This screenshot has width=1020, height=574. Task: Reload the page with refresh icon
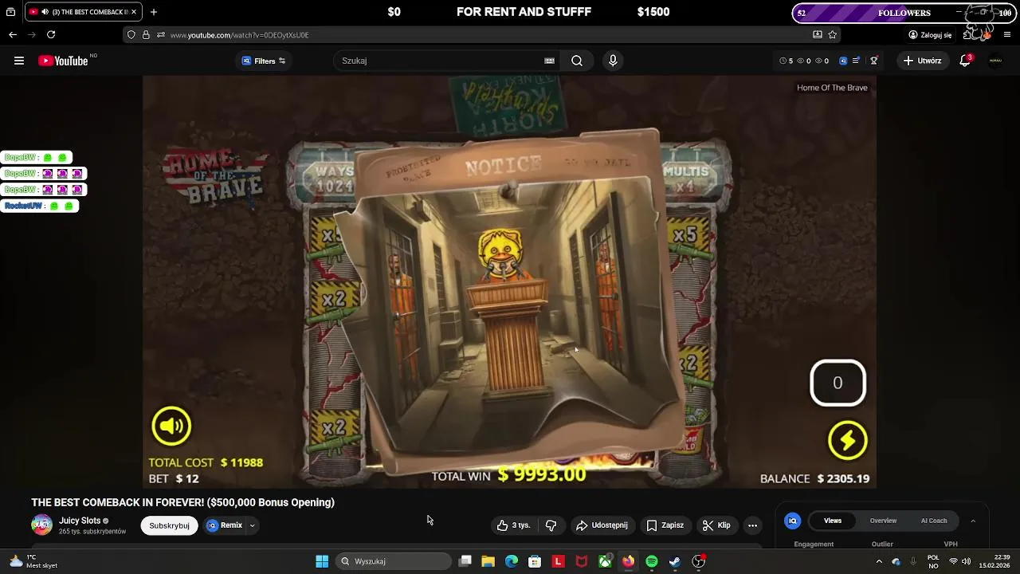(x=51, y=35)
